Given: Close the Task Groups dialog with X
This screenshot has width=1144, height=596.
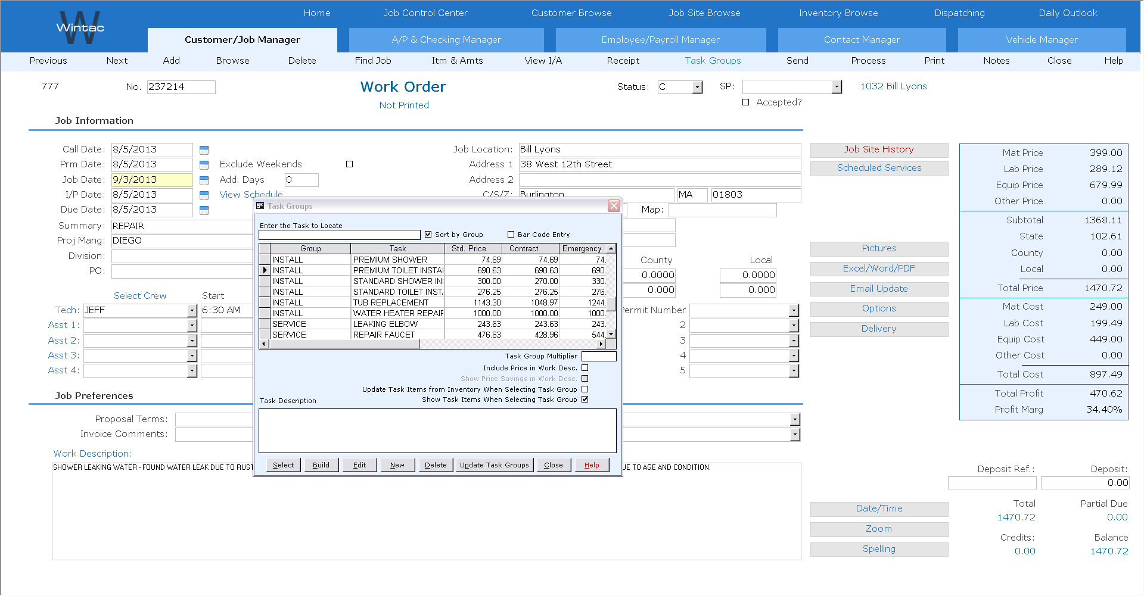Looking at the screenshot, I should pos(614,206).
